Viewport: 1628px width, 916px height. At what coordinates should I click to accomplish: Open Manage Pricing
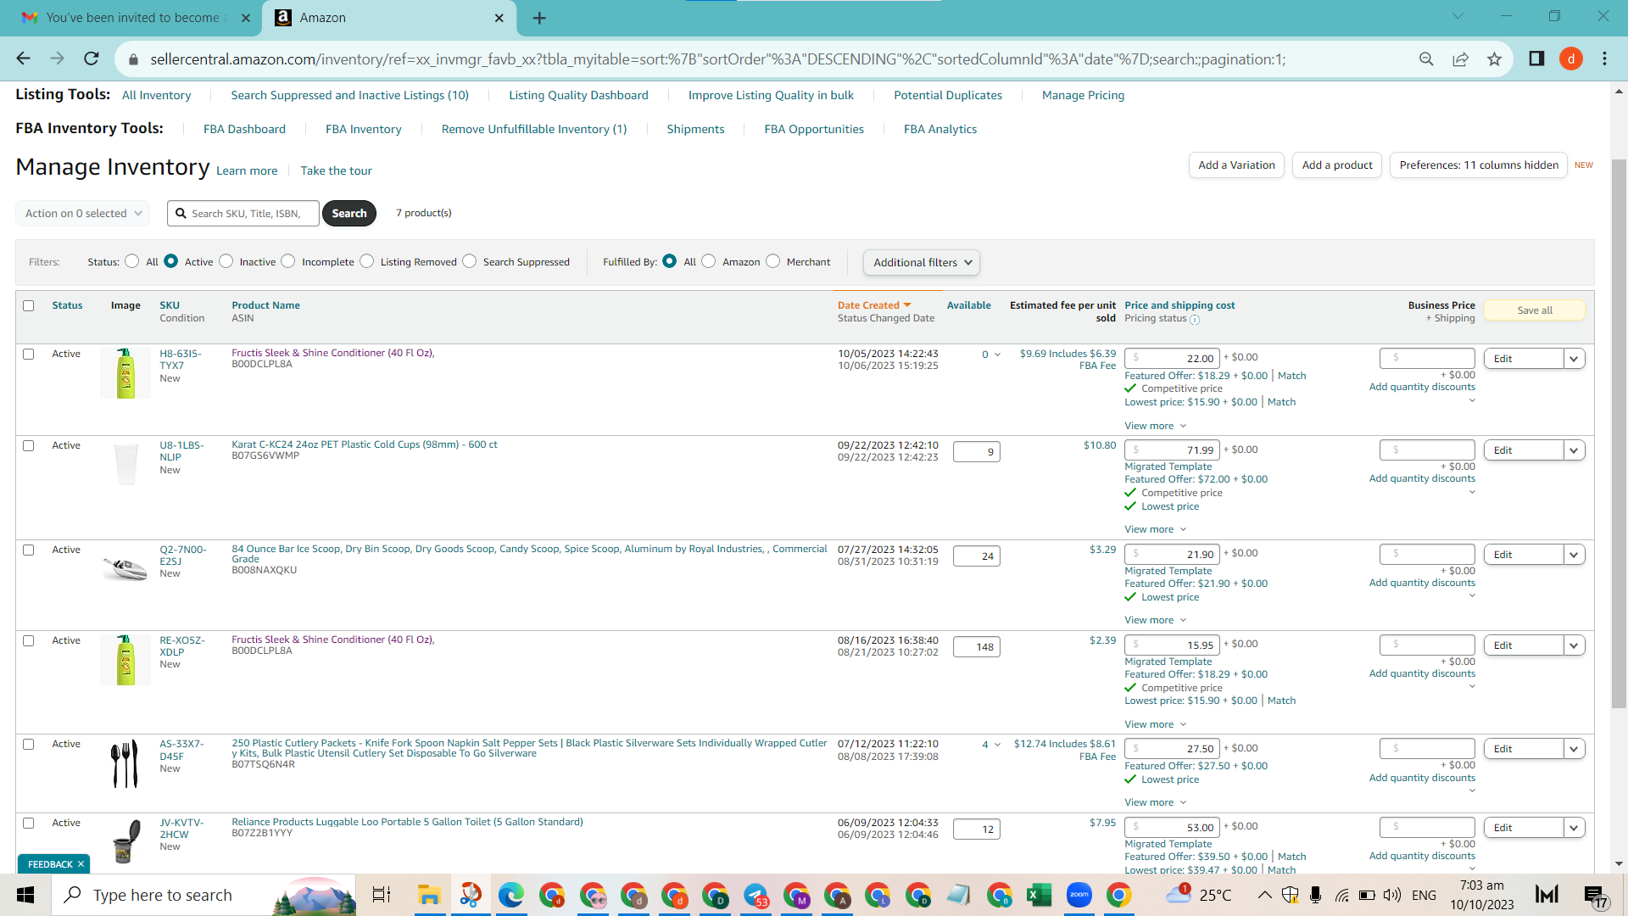(x=1083, y=95)
